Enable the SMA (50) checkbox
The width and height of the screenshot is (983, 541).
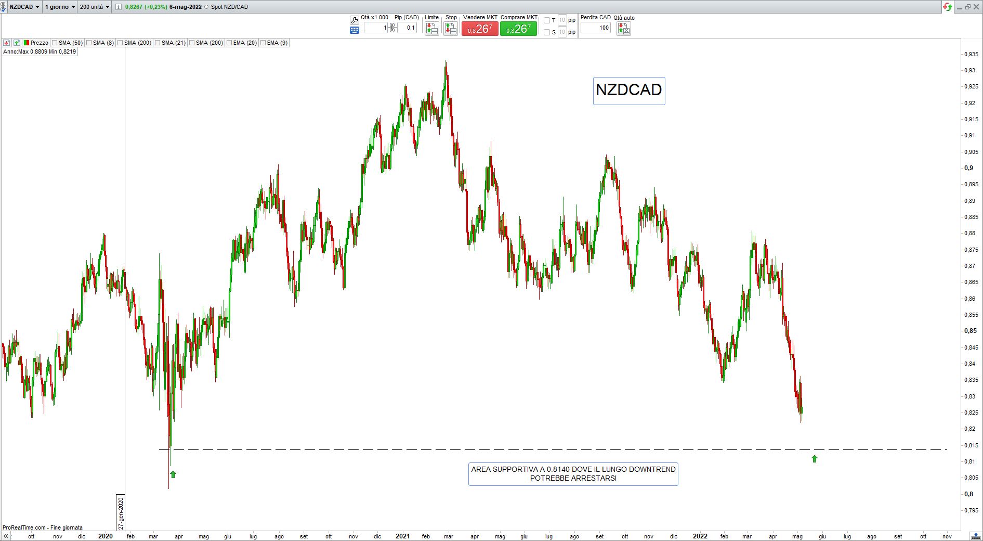[x=55, y=43]
